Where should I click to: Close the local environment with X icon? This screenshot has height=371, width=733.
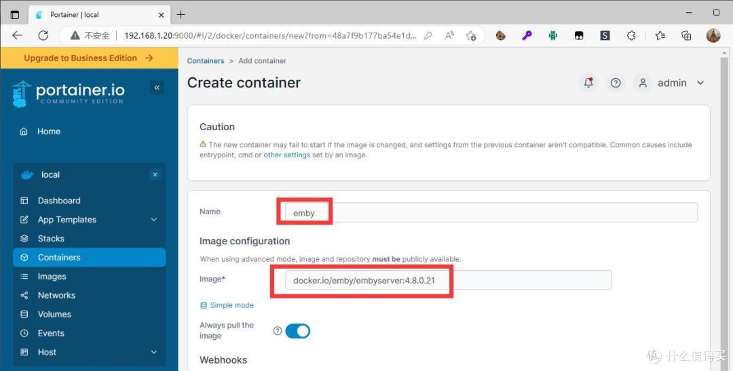click(155, 175)
